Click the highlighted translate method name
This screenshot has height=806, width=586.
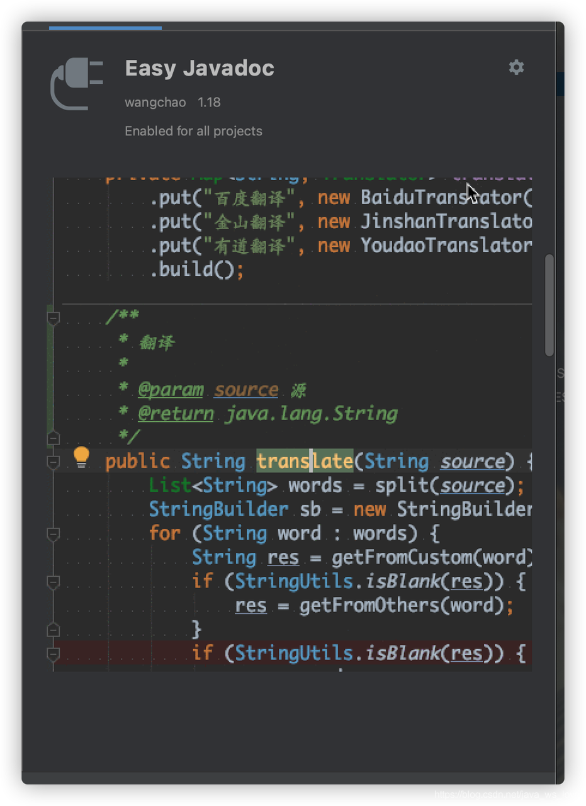tap(305, 462)
